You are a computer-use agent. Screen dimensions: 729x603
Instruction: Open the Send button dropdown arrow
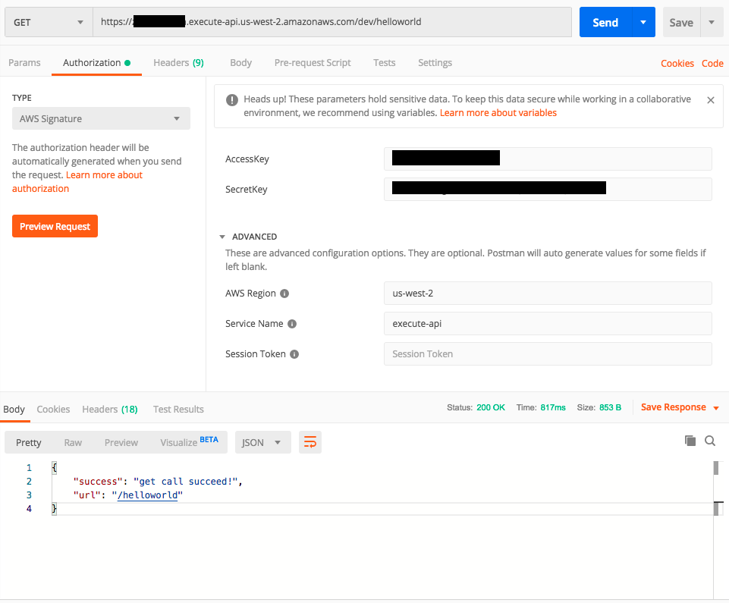641,22
